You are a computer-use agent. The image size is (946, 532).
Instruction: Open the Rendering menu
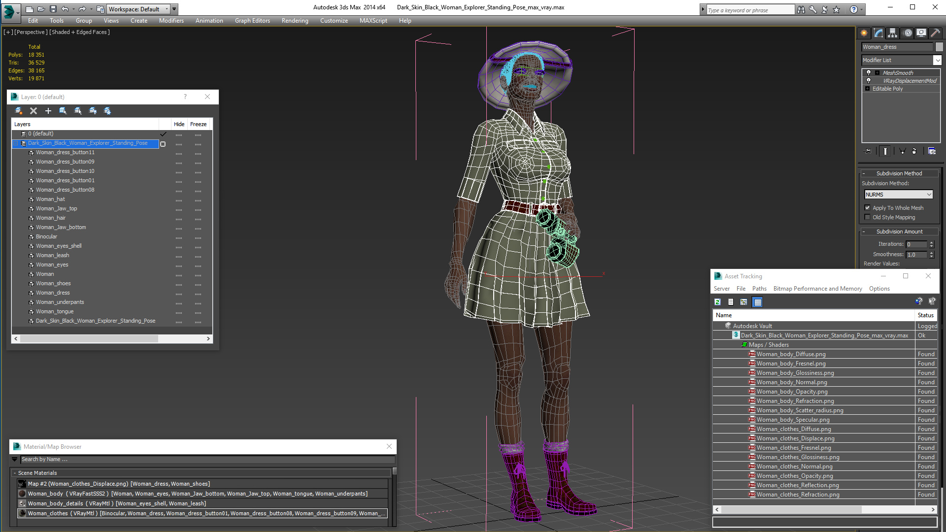[295, 21]
